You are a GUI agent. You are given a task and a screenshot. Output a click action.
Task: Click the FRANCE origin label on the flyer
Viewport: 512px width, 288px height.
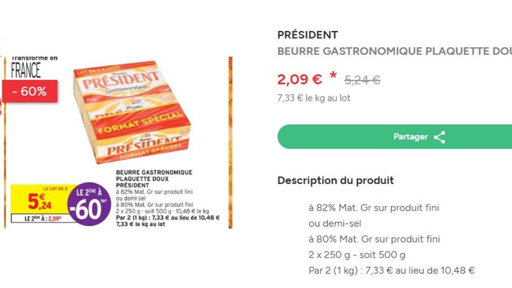coord(26,70)
